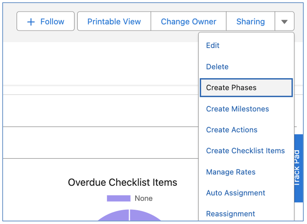Viewport: 307px width, 224px height.
Task: Open Create Checklist Items option
Action: coord(245,151)
